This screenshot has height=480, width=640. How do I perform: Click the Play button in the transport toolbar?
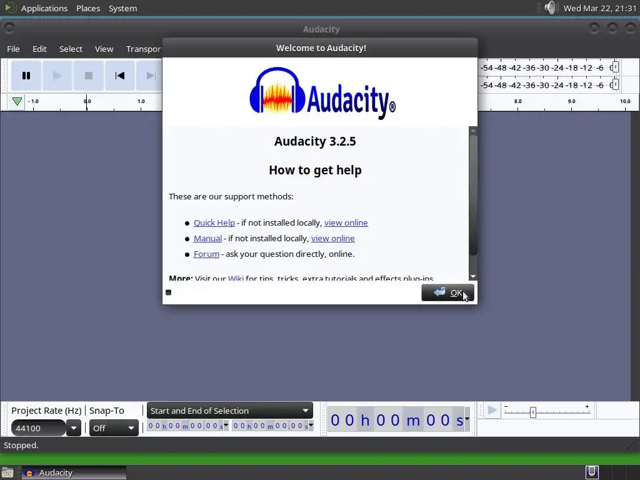click(x=57, y=76)
